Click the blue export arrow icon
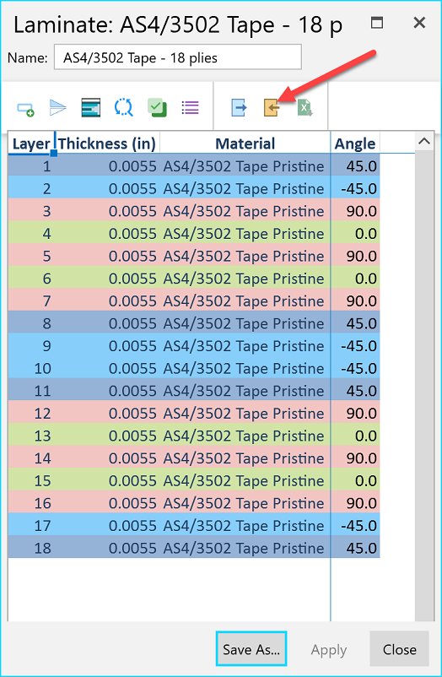Screen dimensions: 442x677 (x=239, y=107)
